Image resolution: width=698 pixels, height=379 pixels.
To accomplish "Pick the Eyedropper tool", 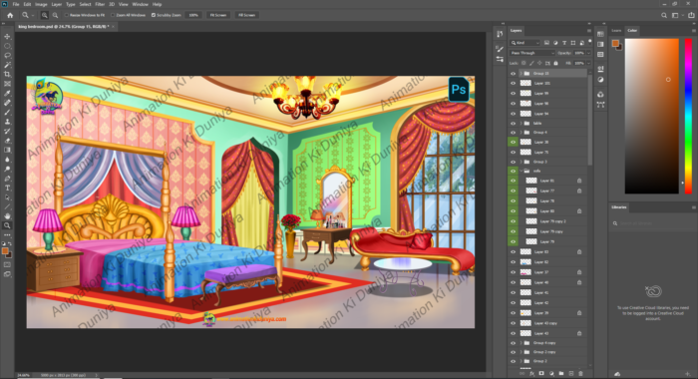I will tap(7, 93).
